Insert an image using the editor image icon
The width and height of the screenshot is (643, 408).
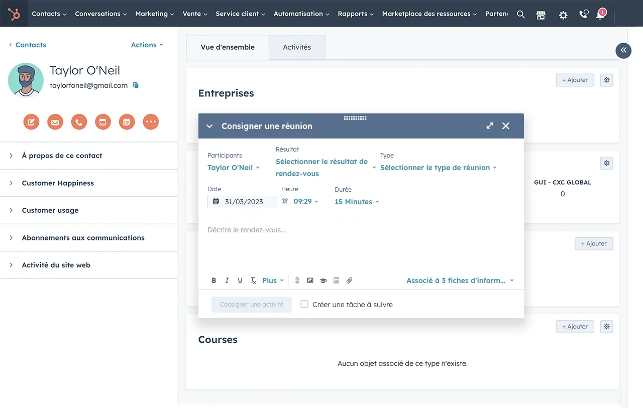coord(310,281)
